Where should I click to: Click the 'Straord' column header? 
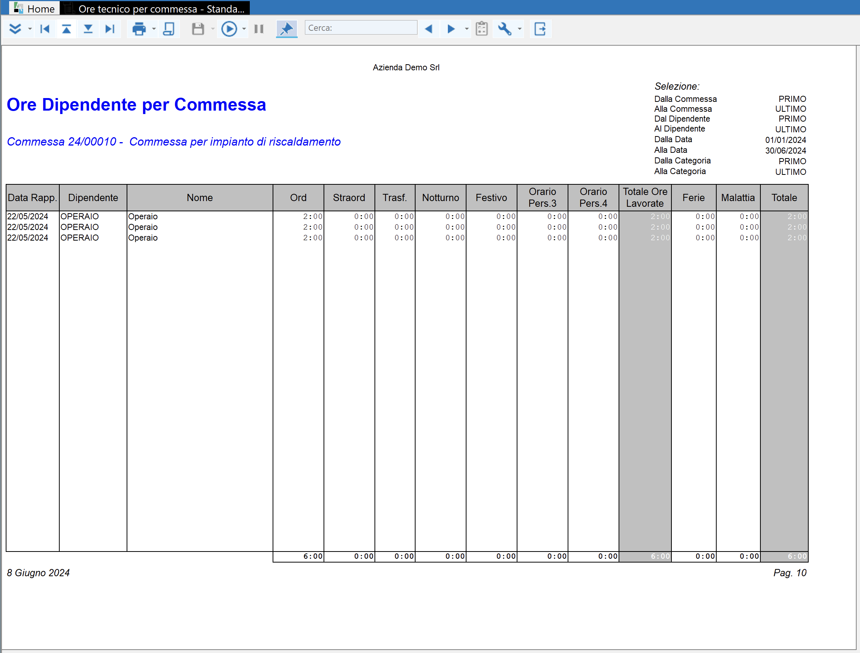point(349,198)
